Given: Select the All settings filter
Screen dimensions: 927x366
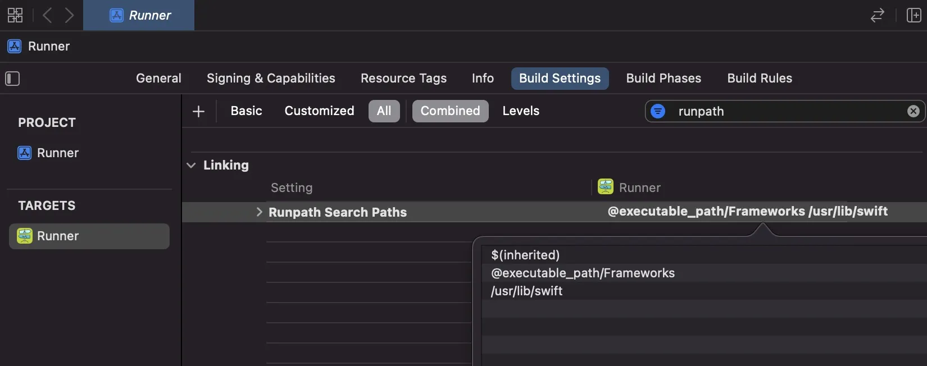Looking at the screenshot, I should 384,111.
